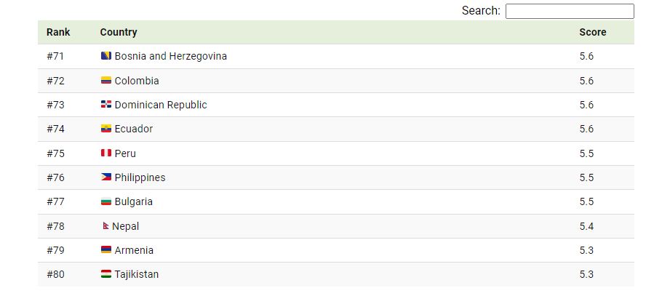Click the Tajikistan flag icon
This screenshot has width=670, height=296.
(x=106, y=273)
